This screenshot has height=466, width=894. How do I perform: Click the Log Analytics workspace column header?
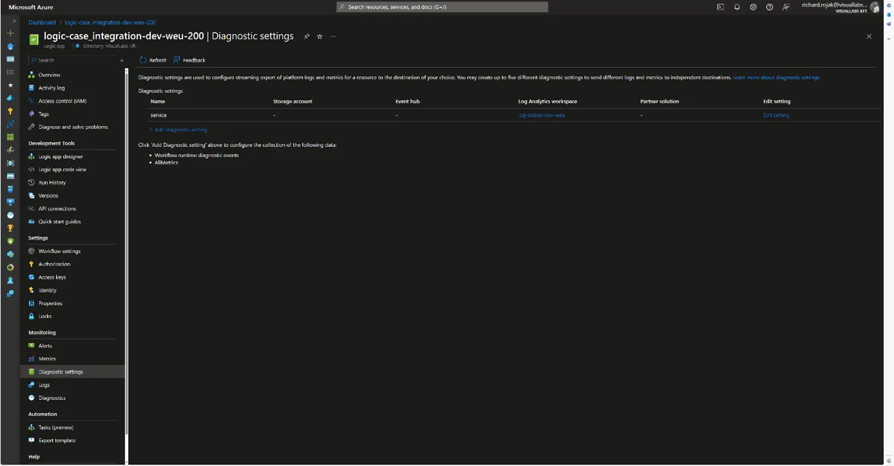point(547,102)
